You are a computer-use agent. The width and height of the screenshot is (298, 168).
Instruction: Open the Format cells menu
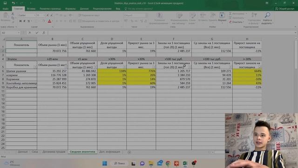tap(222, 17)
